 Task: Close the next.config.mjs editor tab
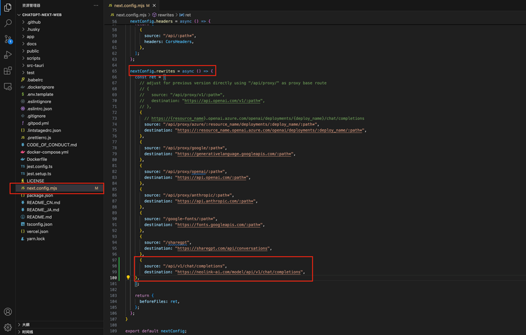[x=154, y=6]
